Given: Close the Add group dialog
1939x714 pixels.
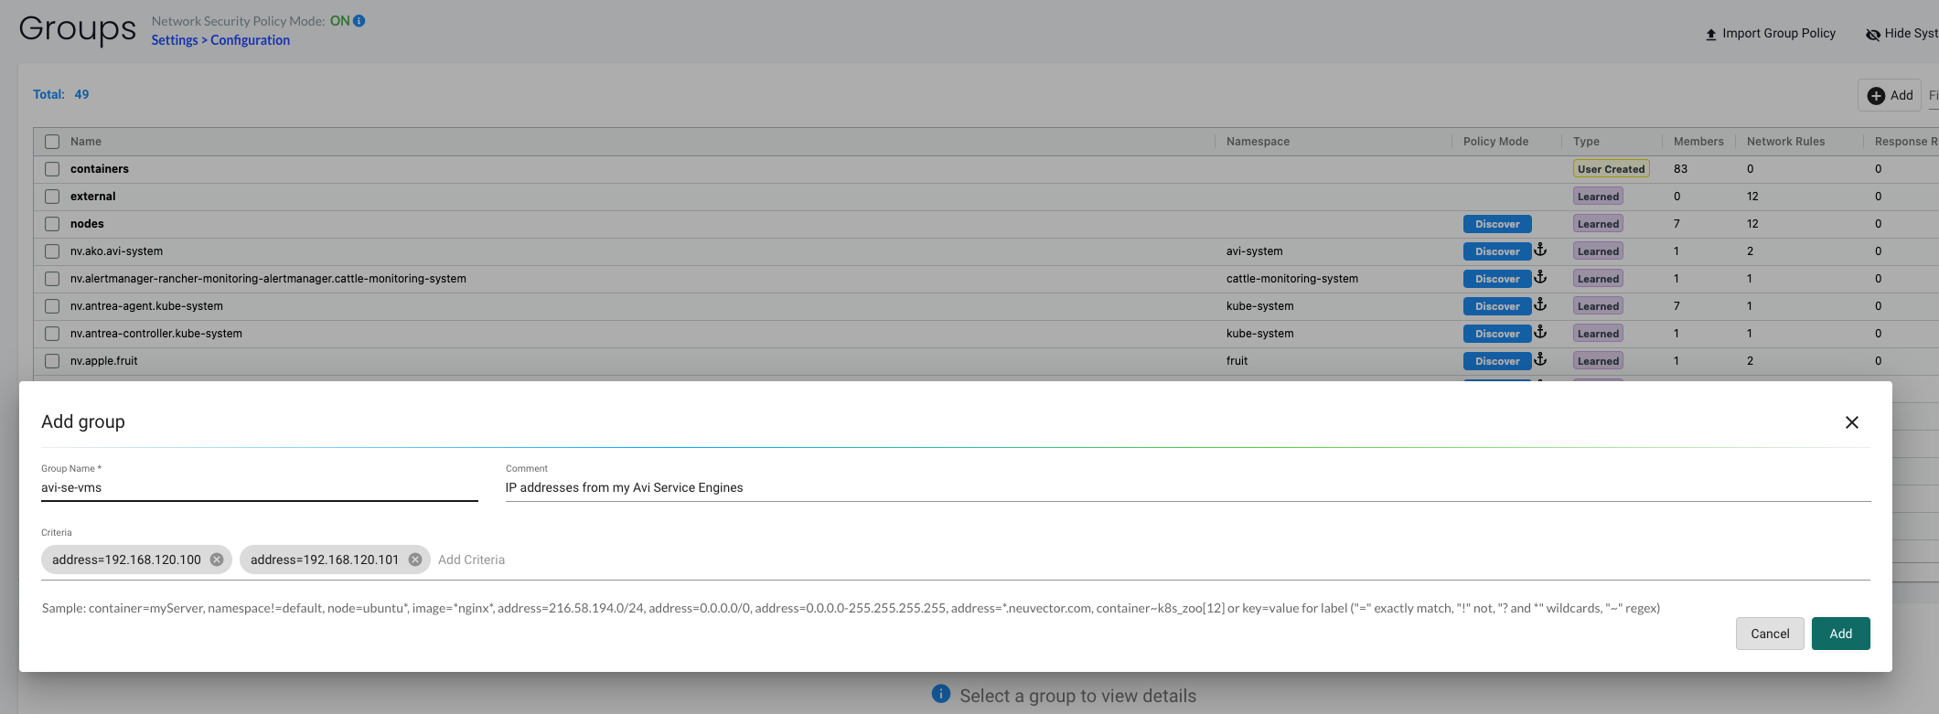Looking at the screenshot, I should 1852,422.
